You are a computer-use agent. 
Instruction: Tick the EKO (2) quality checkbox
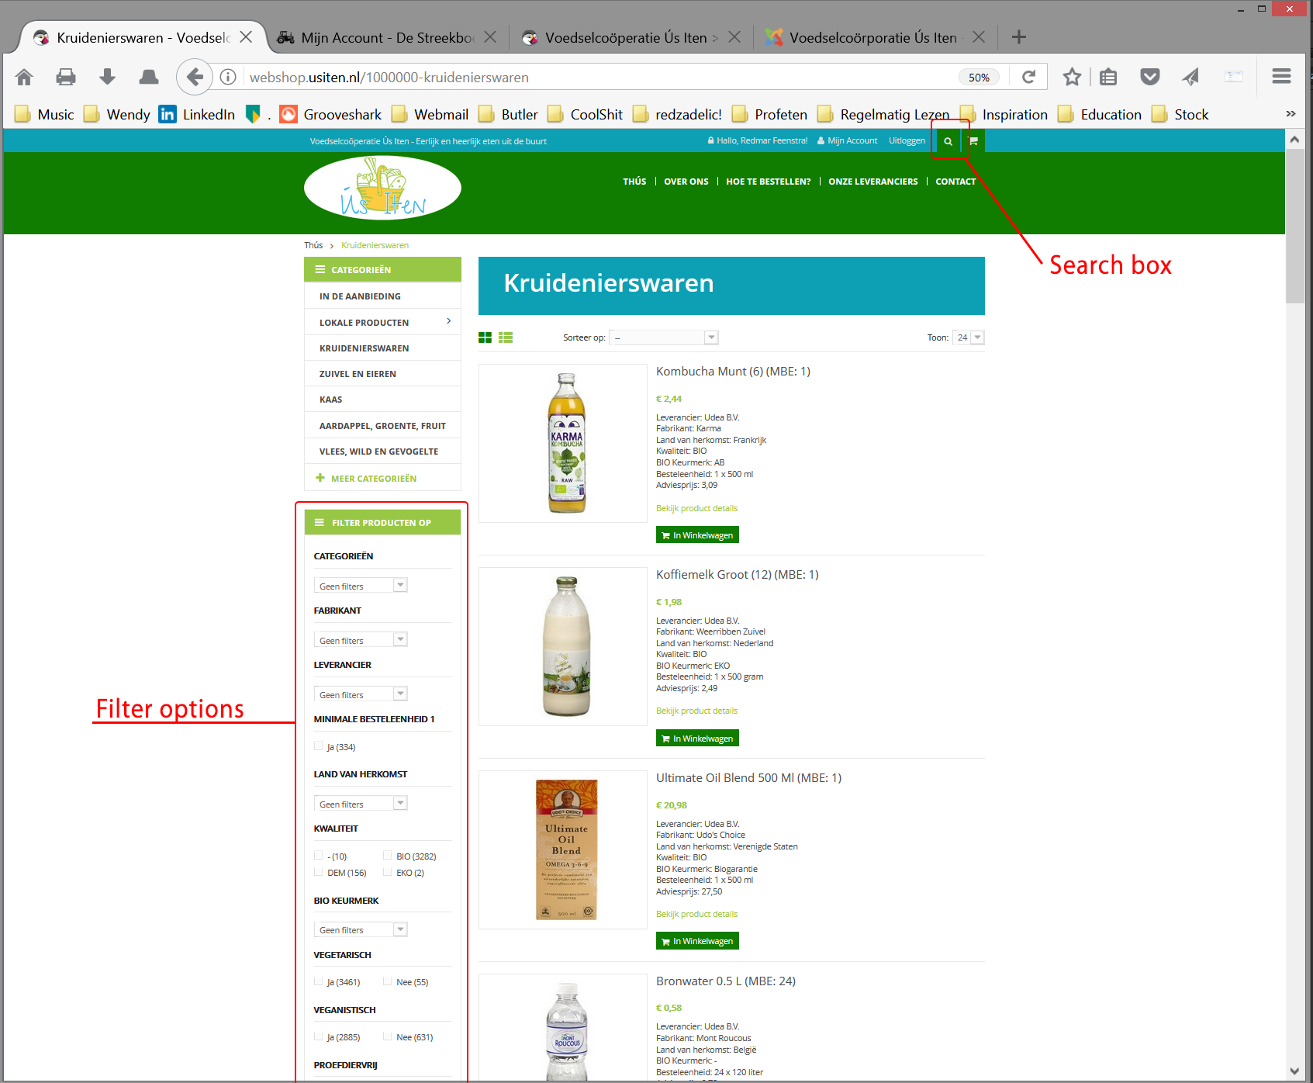coord(387,872)
